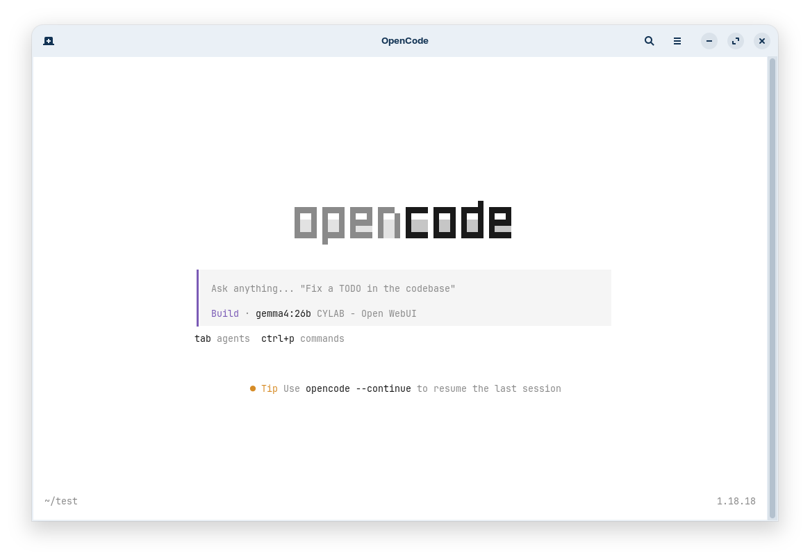Screen dimensions: 810x560
Task: Open a new terminal tab icon
Action: [x=49, y=41]
